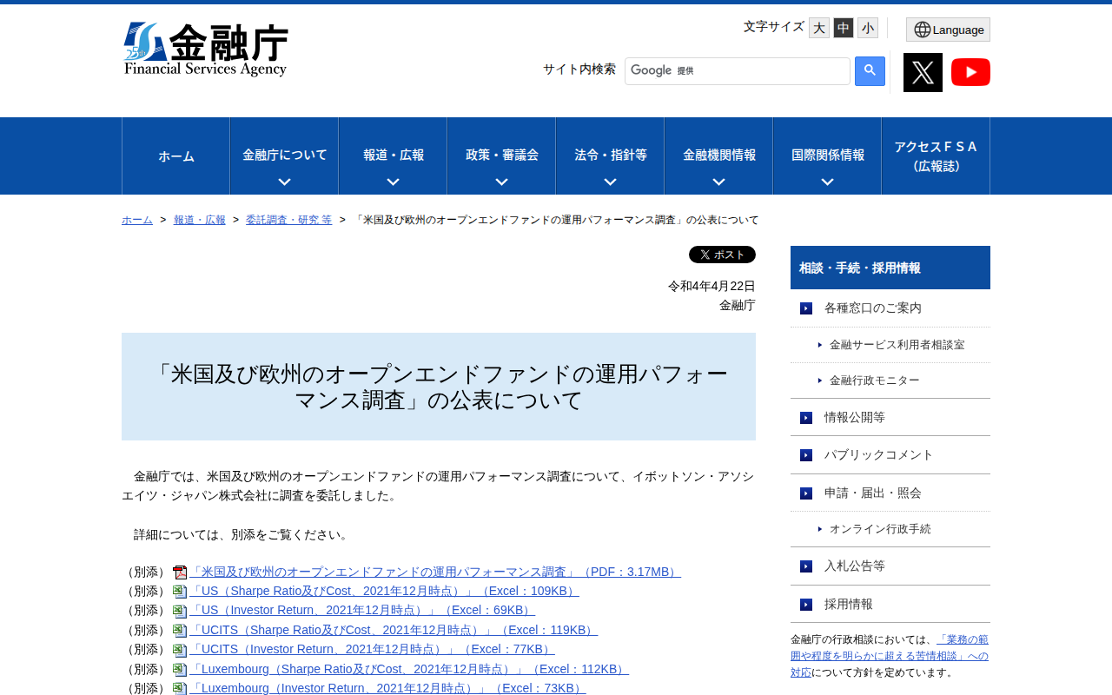Open FSA's YouTube channel icon
The width and height of the screenshot is (1112, 695).
970,72
